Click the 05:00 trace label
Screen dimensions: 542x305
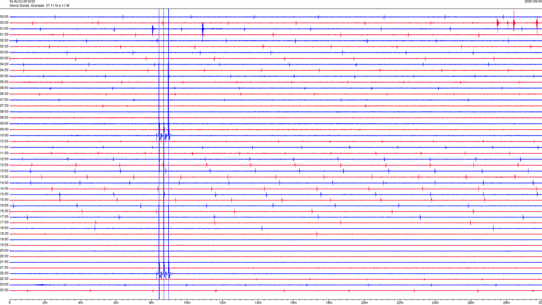(4, 76)
